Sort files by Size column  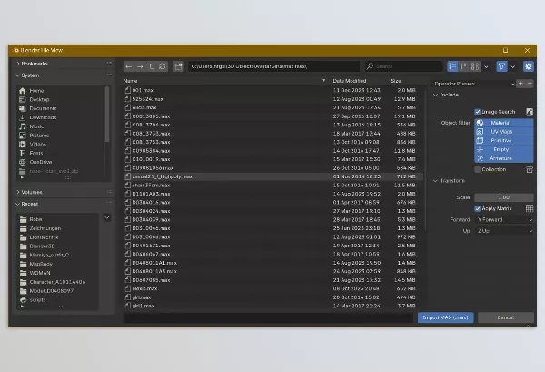[x=405, y=81]
